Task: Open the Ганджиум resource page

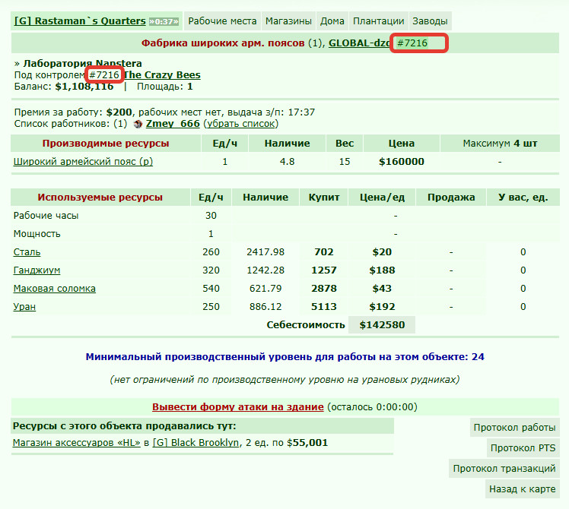Action: click(37, 270)
